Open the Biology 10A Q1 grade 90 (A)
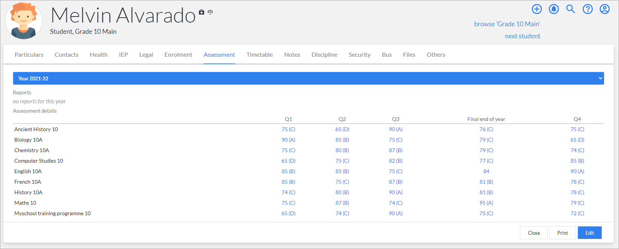The width and height of the screenshot is (619, 249). pyautogui.click(x=289, y=140)
